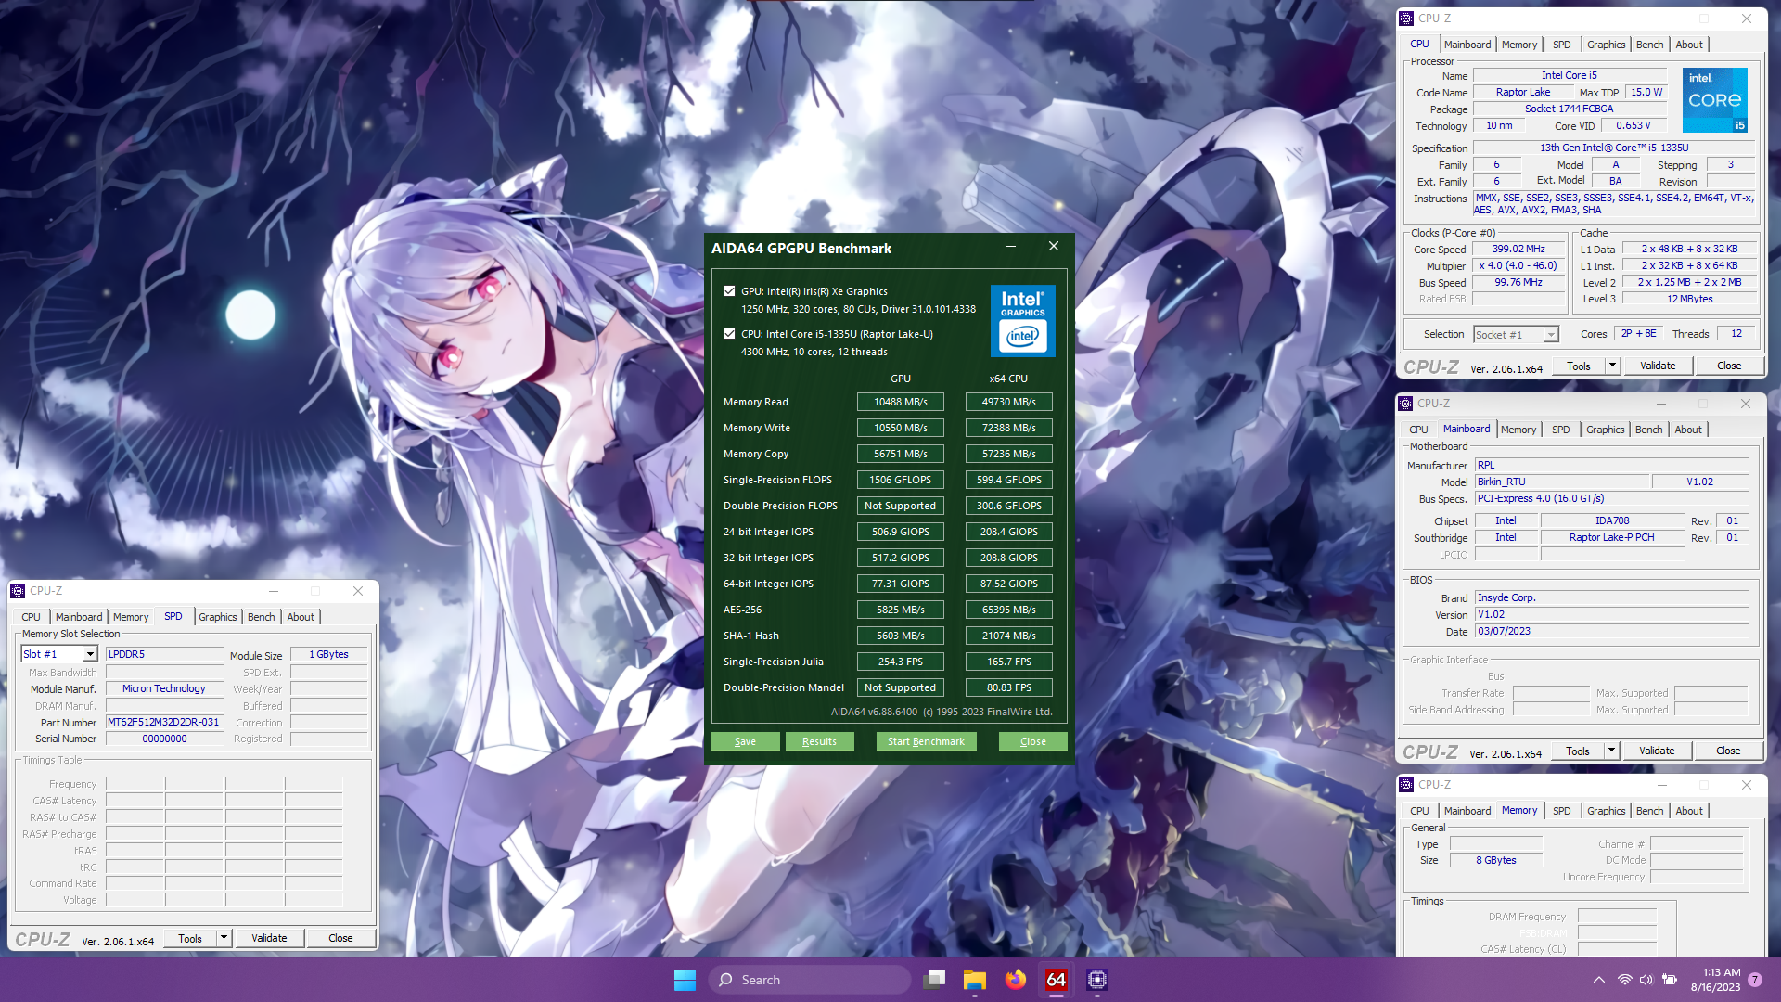
Task: Click the Level 3 cache 12 MBytes value
Action: coord(1689,299)
